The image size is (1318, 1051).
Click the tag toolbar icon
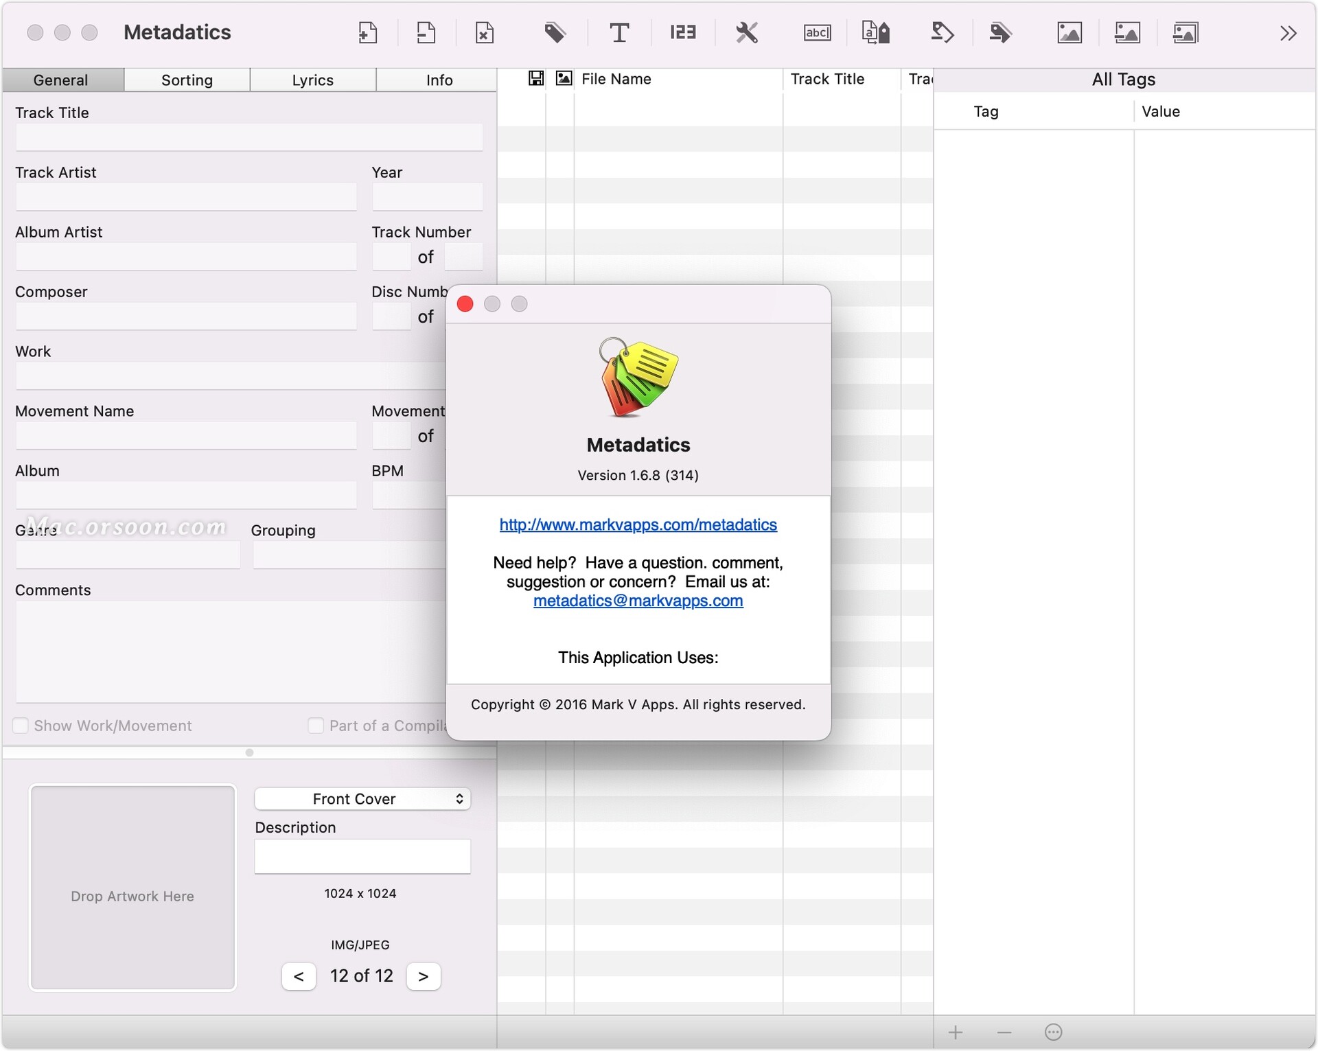click(555, 32)
